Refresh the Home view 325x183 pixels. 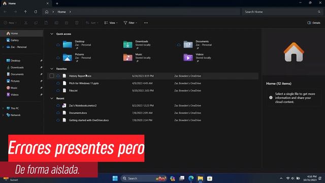36,12
